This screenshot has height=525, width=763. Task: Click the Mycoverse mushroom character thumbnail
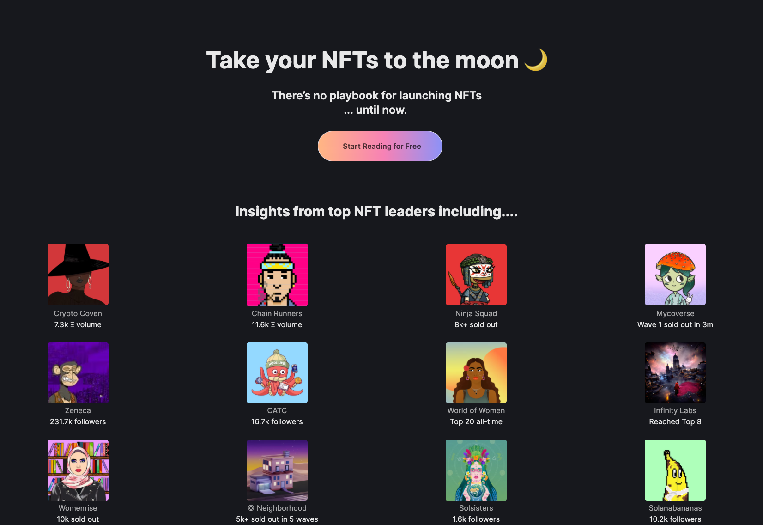[x=675, y=275]
